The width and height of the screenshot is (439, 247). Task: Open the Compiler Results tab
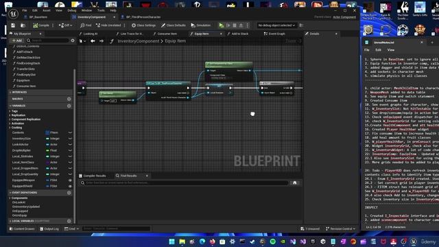pos(92,176)
